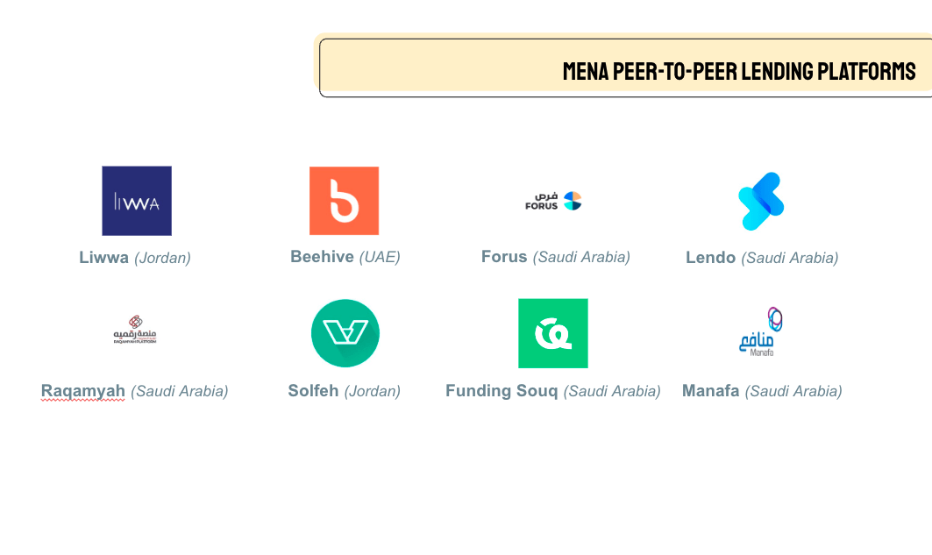The height and width of the screenshot is (555, 932).
Task: Select the Manafa (Saudi Arabia) caption
Action: [x=762, y=391]
